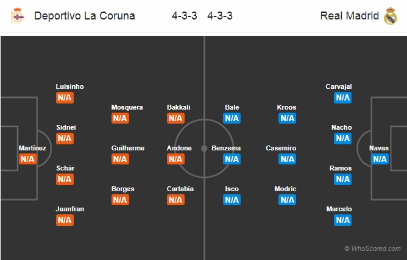
Task: Open player Kroos's name label
Action: pos(286,107)
